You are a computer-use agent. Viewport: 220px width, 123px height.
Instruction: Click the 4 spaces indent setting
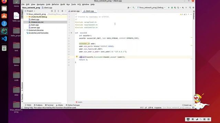tap(158, 108)
